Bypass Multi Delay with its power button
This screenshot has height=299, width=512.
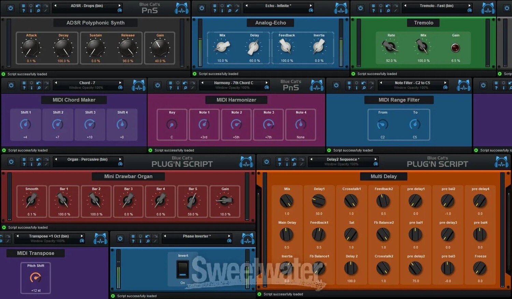(267, 162)
